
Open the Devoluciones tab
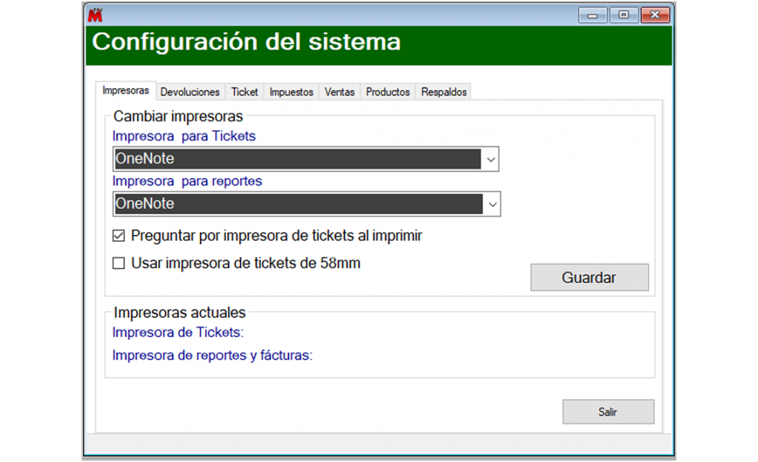(x=190, y=92)
